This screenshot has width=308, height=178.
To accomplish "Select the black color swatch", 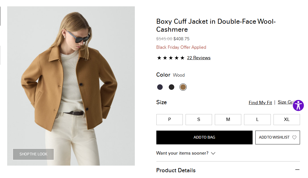I will pos(172,87).
